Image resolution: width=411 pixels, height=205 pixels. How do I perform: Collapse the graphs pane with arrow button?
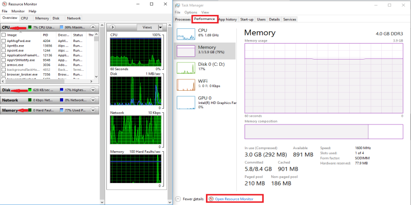[112, 27]
